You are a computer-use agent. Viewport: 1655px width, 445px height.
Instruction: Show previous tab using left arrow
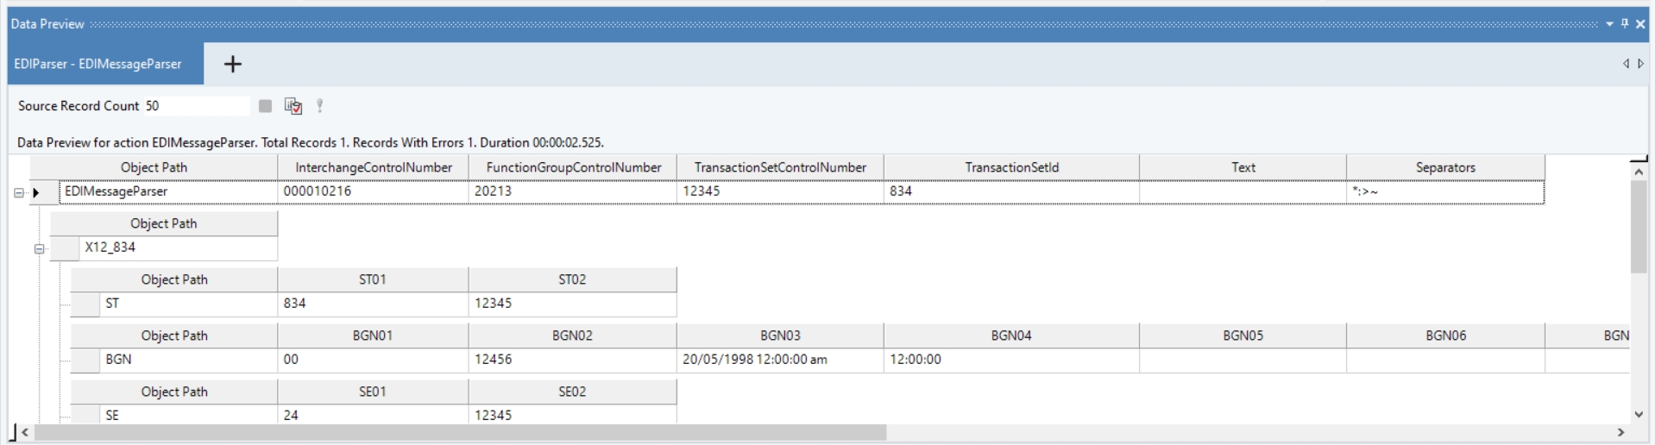tap(1626, 64)
